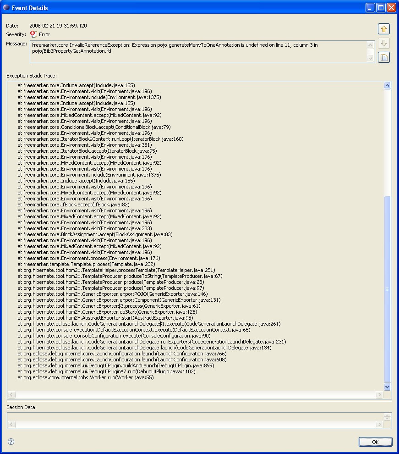Select line 'IteratorBlock$Context.runLoop(IteratorBlock.java:160)'
This screenshot has width=399, height=454.
tap(101, 139)
